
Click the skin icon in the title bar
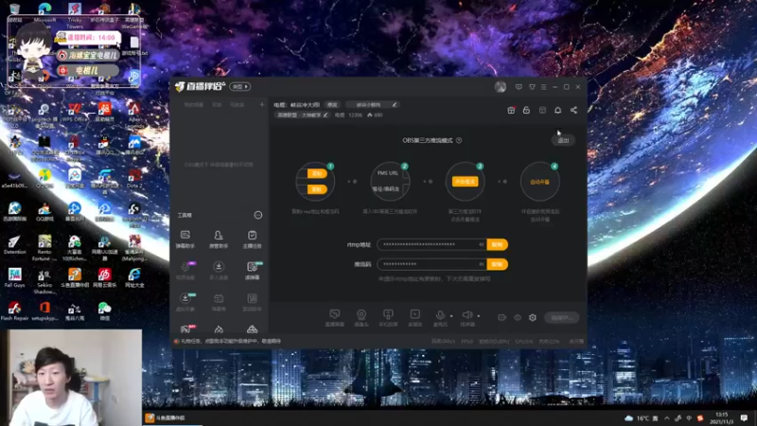coord(532,87)
